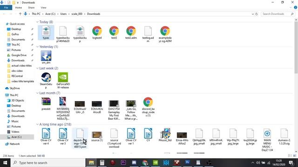Open Chrome from the taskbar
Screen dimensions: 298x167
pyautogui.click(x=145, y=163)
